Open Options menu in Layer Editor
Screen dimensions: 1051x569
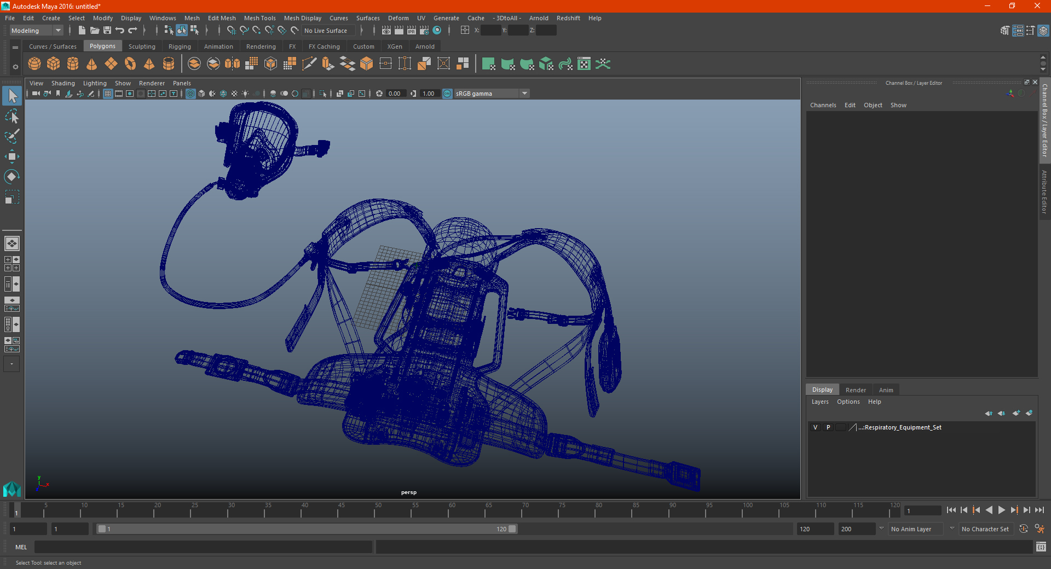(x=848, y=402)
